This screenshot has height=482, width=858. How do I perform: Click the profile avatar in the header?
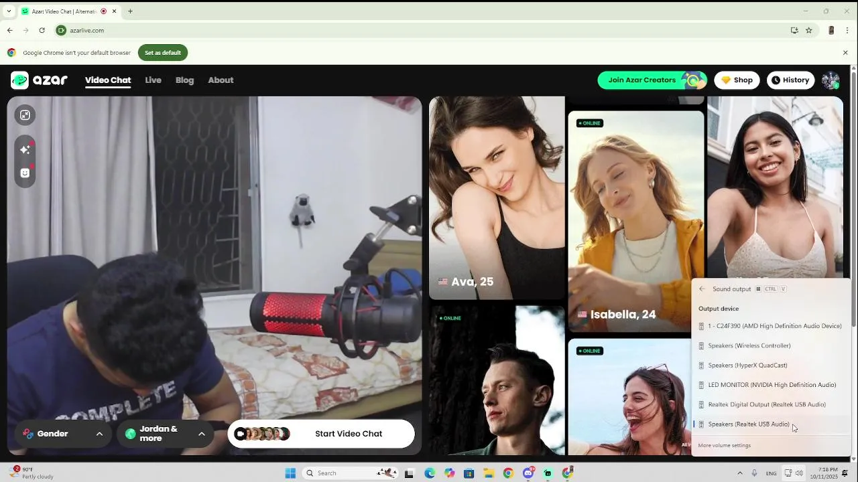point(831,80)
